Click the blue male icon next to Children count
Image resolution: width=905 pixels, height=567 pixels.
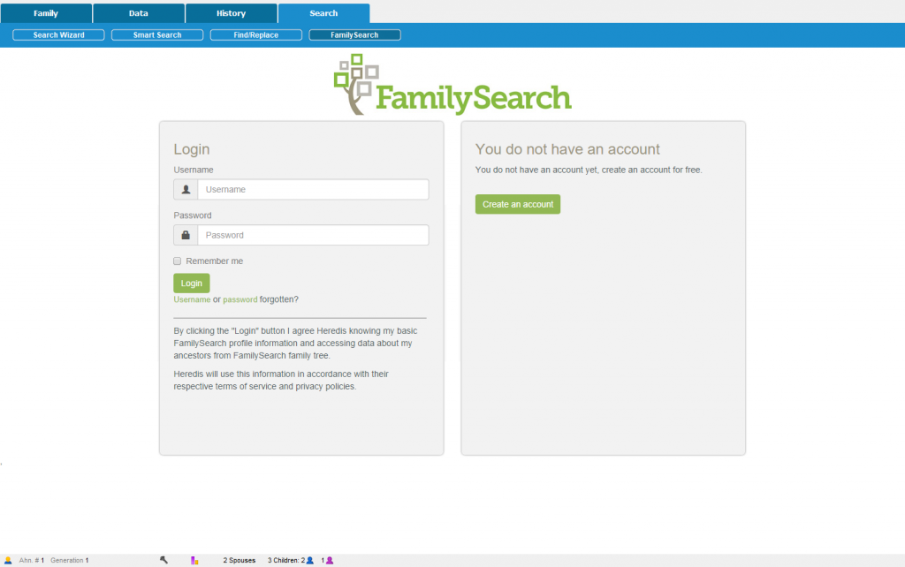(309, 559)
